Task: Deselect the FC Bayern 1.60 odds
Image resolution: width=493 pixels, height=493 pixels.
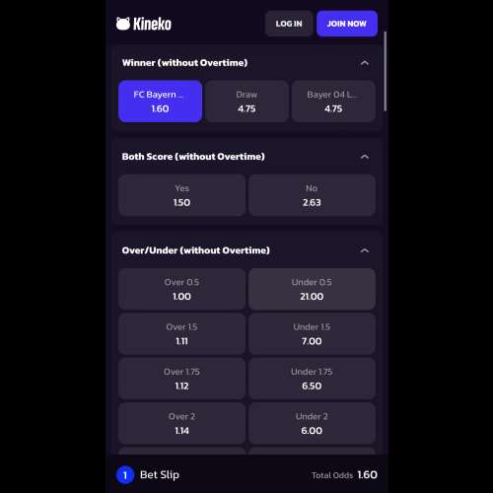Action: pyautogui.click(x=160, y=102)
